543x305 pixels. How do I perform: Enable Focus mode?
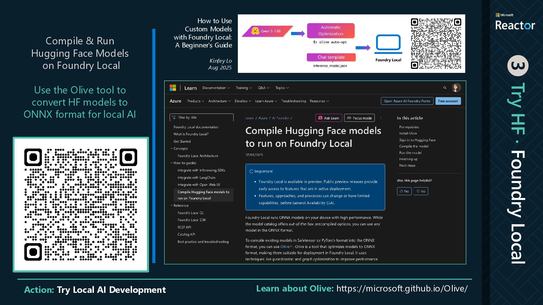[x=359, y=118]
